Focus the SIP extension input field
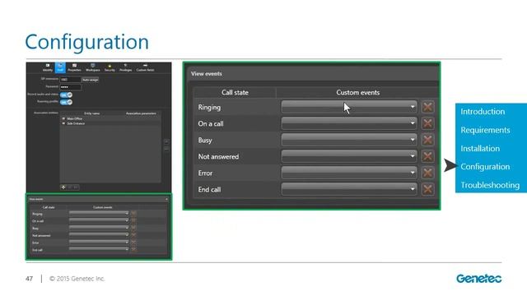Viewport: 527px width, 296px height. tap(70, 80)
